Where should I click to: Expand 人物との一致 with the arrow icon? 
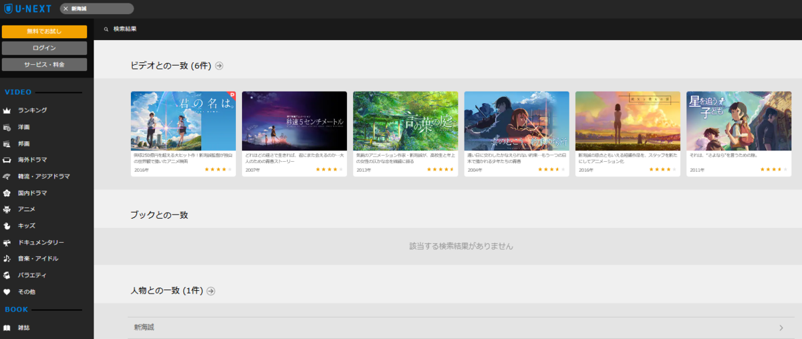(211, 291)
